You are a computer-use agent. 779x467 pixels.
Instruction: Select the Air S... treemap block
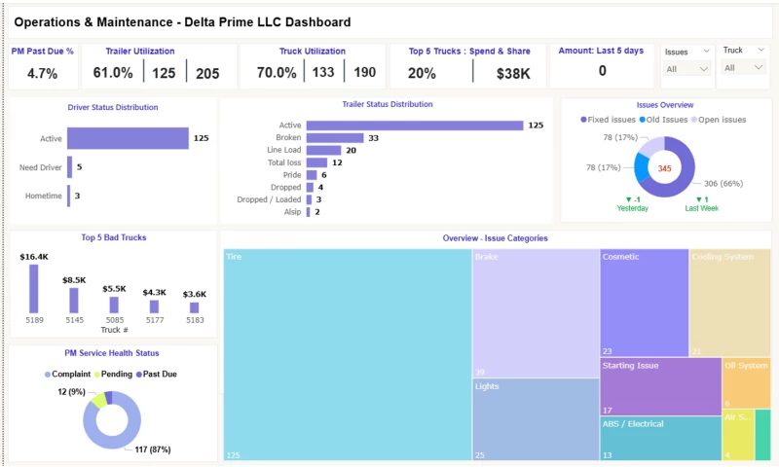click(738, 435)
